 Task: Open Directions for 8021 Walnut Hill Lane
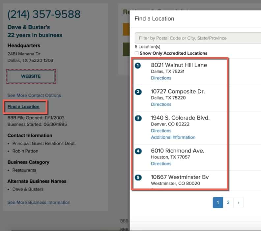point(161,78)
